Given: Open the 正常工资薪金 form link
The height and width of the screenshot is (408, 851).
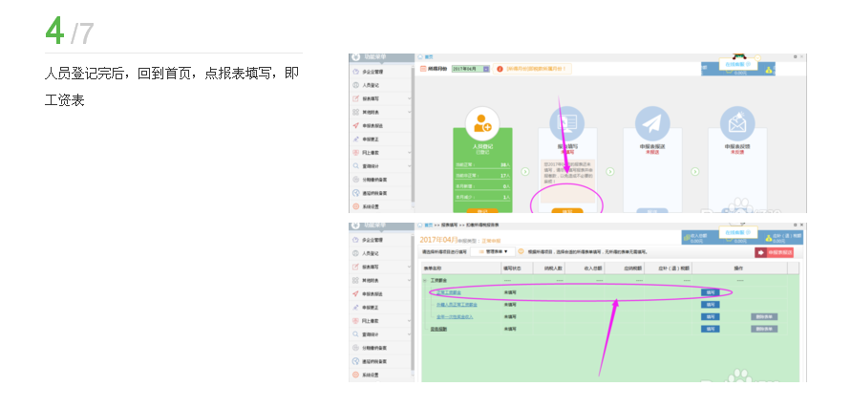Looking at the screenshot, I should 450,292.
